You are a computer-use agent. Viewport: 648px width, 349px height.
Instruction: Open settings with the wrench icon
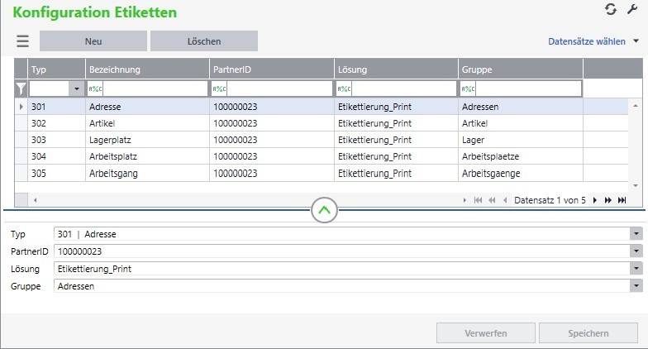click(x=632, y=9)
